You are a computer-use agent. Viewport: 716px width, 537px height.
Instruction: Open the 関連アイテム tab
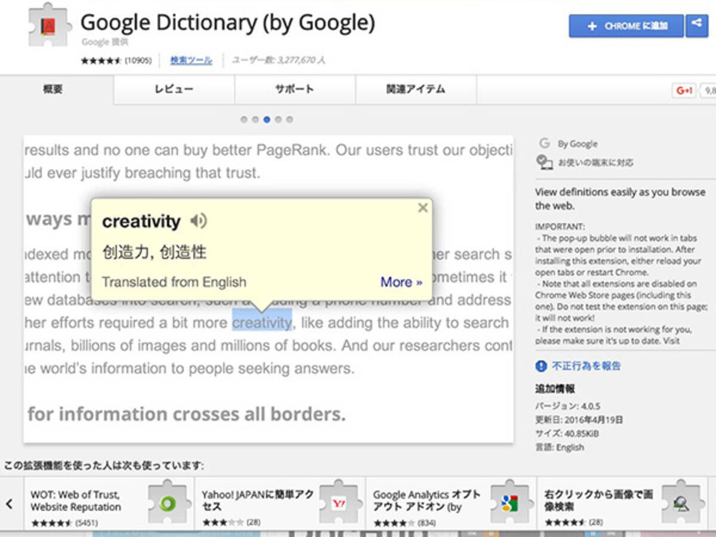click(415, 89)
